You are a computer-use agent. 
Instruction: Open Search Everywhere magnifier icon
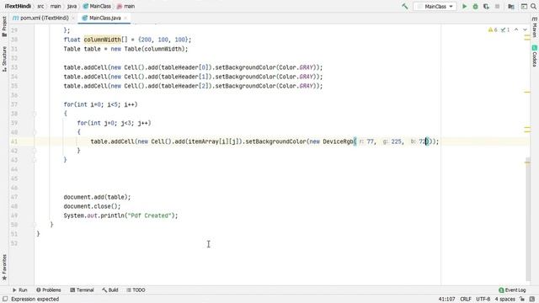click(533, 6)
